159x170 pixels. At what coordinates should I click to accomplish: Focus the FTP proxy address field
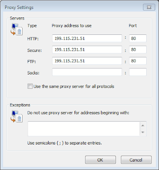(x=87, y=61)
